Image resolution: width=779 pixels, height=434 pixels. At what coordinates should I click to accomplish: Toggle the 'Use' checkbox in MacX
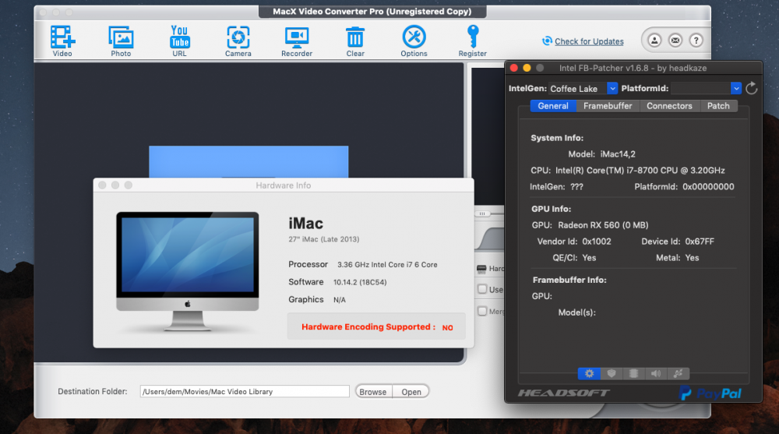tap(482, 289)
